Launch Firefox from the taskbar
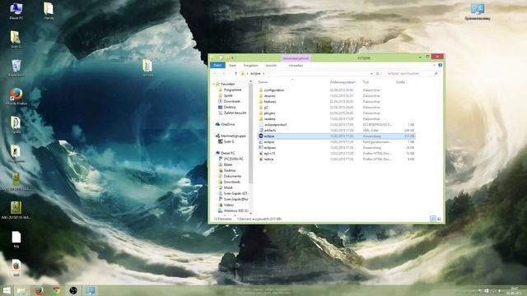527x296 pixels. tap(39, 290)
